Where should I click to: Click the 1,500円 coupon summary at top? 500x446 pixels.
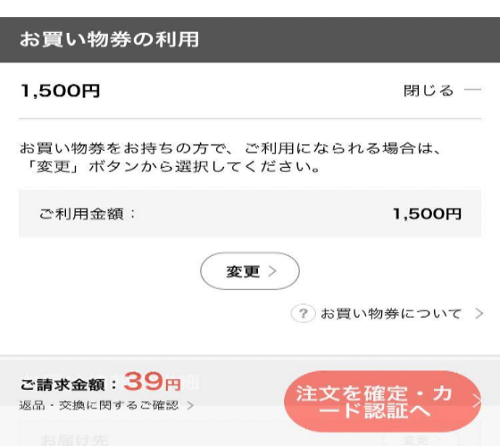[61, 91]
